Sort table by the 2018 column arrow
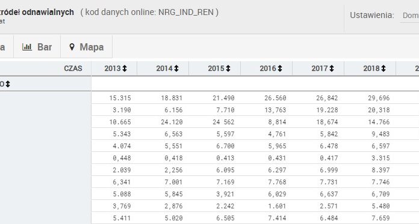Viewport: 419px width, 224px height. (x=383, y=68)
